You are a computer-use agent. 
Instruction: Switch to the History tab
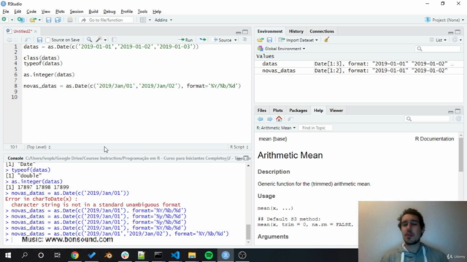(x=296, y=31)
